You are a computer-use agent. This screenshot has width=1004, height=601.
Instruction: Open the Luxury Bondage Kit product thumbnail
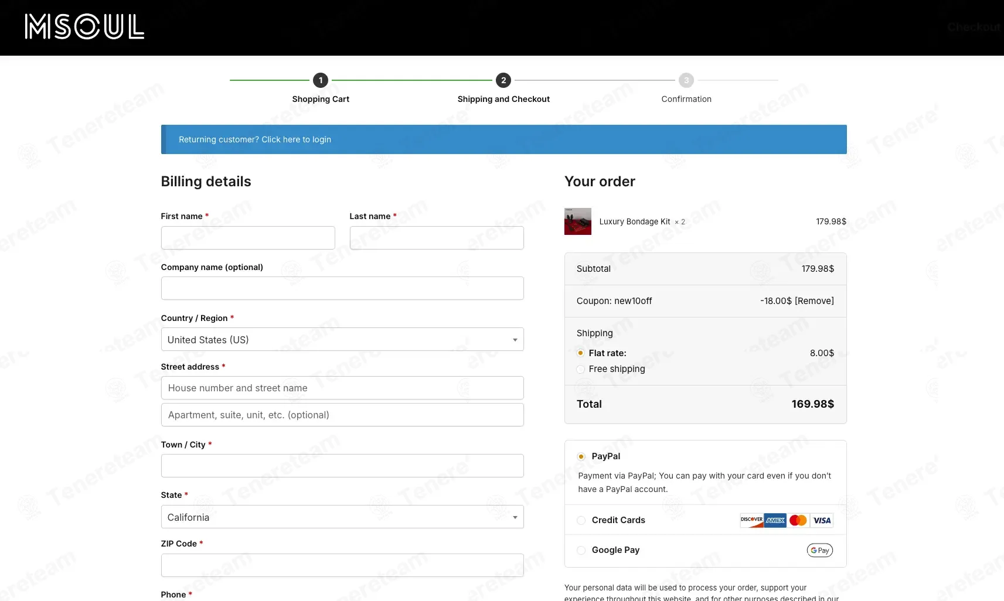pos(578,221)
